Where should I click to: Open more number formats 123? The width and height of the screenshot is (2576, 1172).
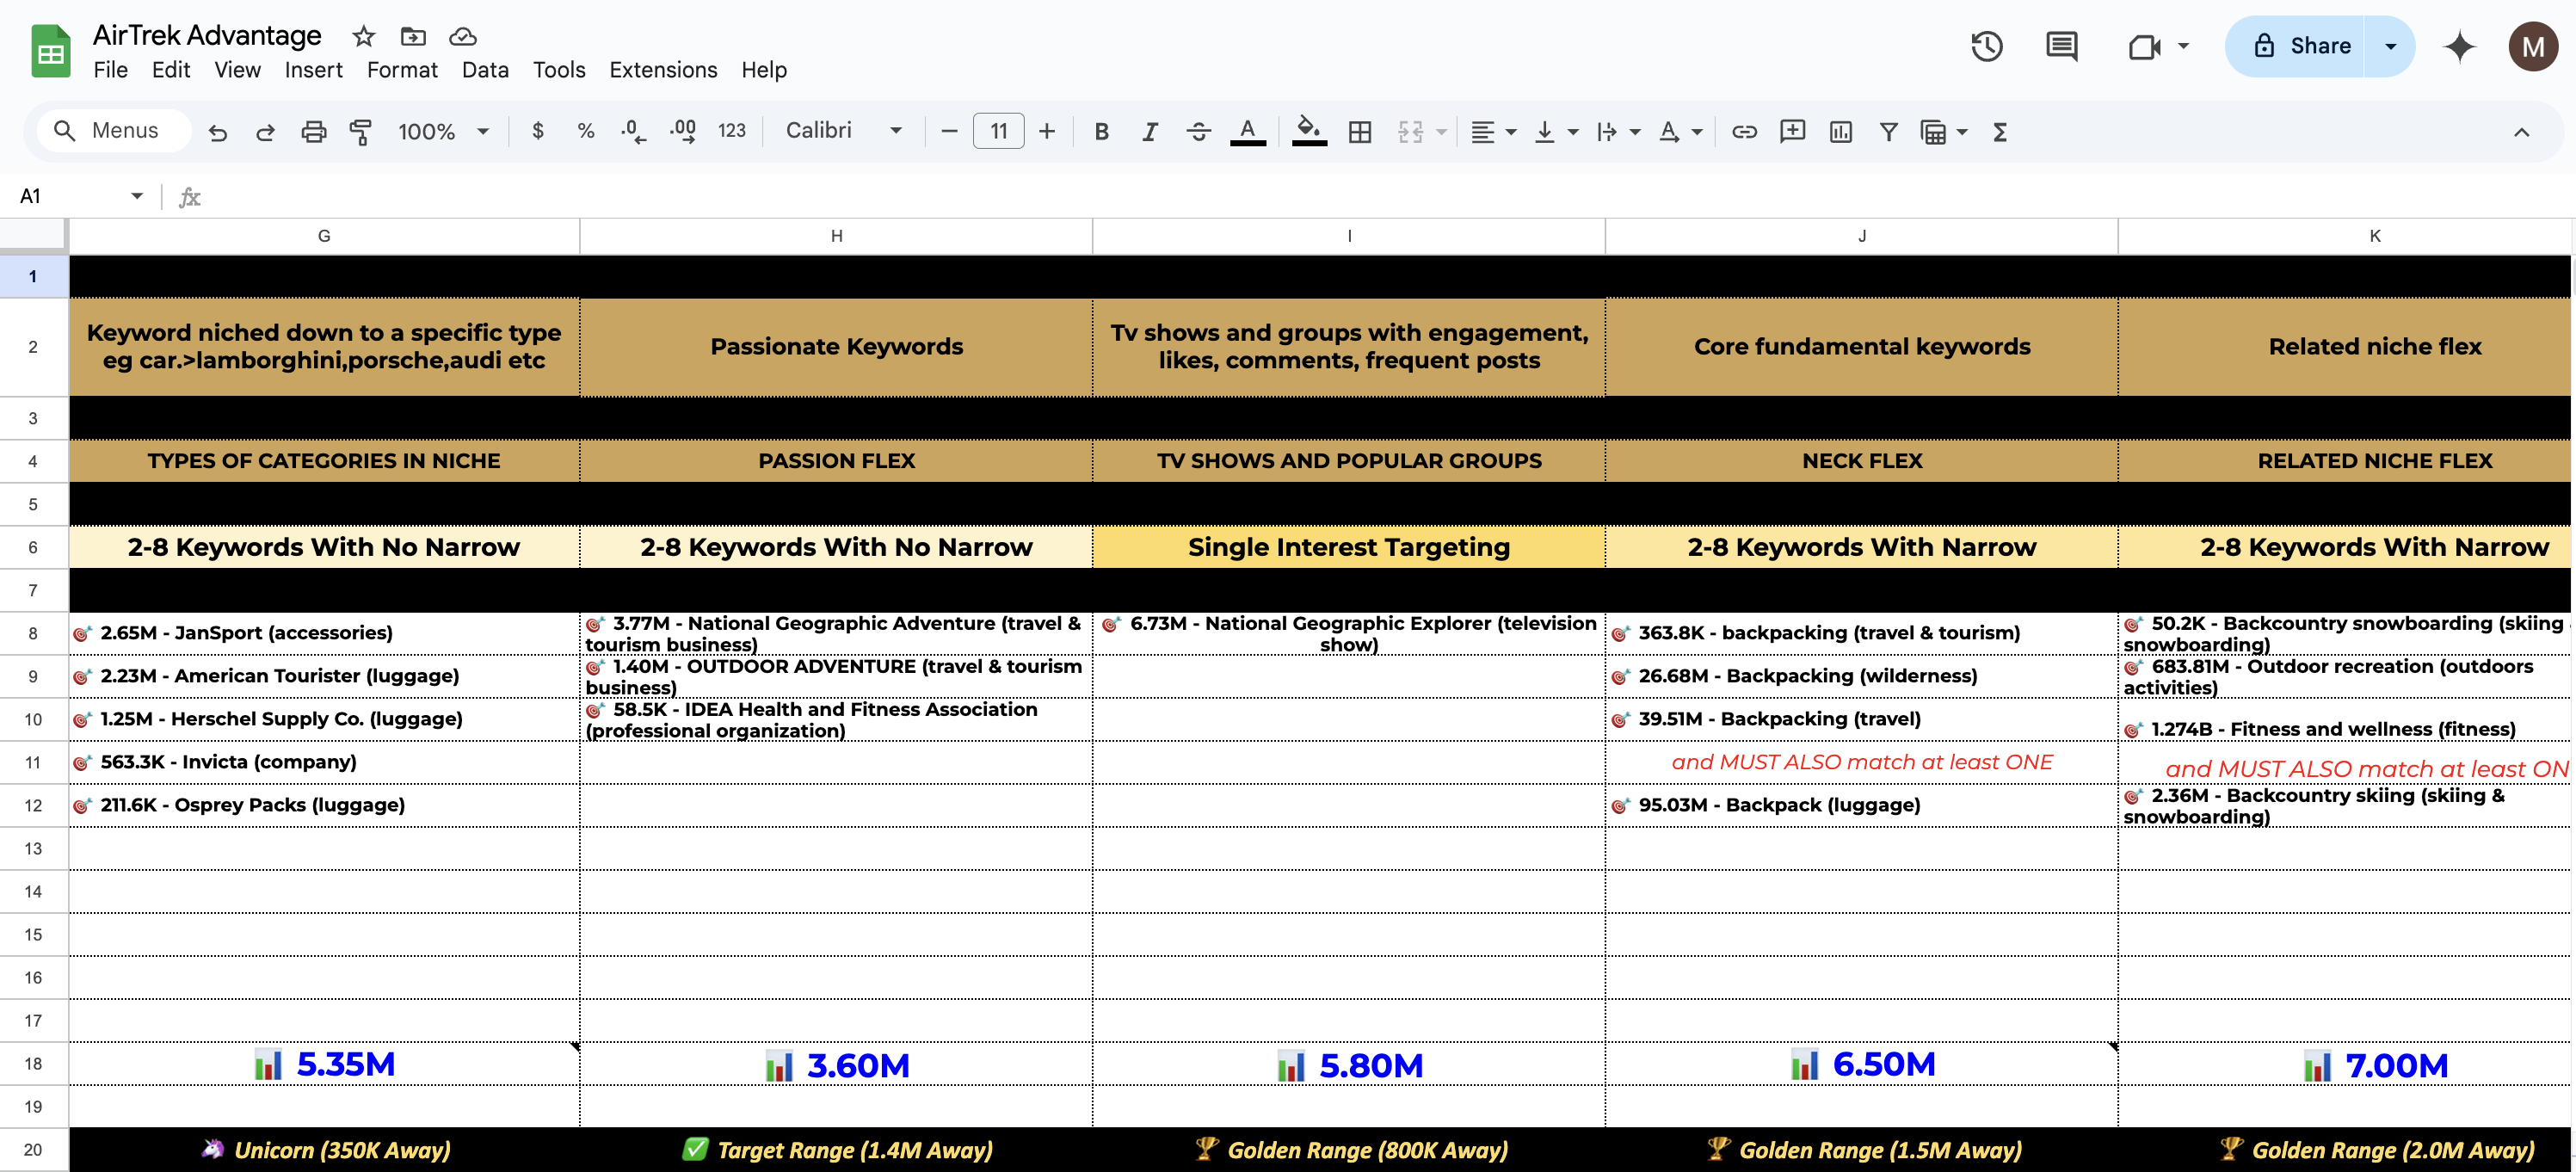(x=732, y=131)
